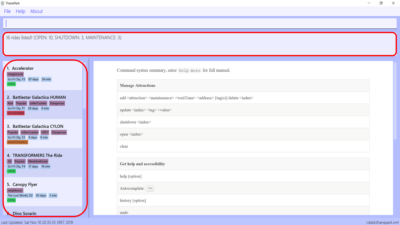Click the 'open <index>' row
This screenshot has width=400, height=225.
click(x=243, y=134)
